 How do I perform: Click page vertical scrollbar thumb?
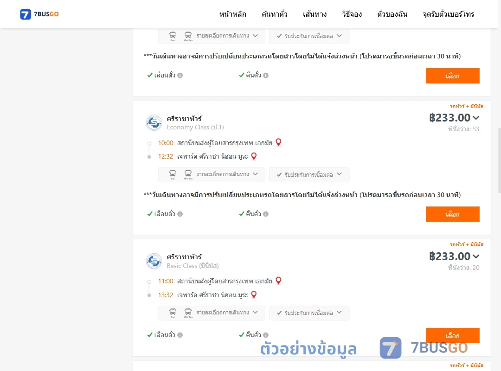coord(499,160)
